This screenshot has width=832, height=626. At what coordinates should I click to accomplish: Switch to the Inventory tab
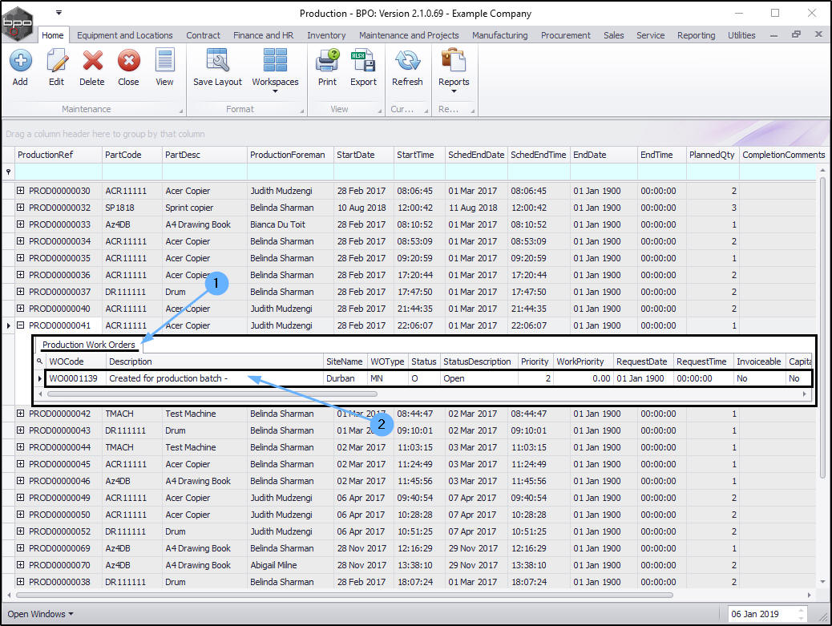[326, 35]
